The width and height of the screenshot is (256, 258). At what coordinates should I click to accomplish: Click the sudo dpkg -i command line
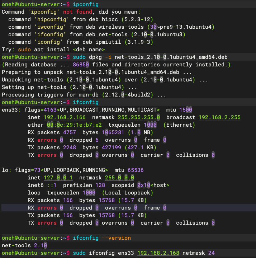[x=150, y=57]
